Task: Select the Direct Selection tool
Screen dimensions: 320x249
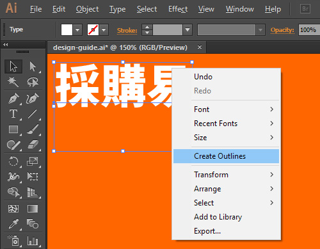Action: click(33, 67)
